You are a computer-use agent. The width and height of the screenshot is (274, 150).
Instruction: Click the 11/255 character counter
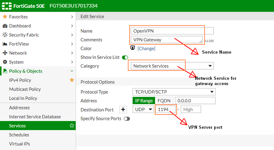coord(209,41)
